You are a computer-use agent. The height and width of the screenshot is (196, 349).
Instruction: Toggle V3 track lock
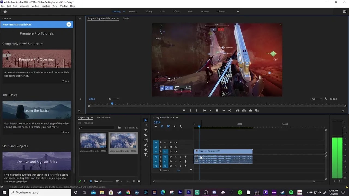161,142
